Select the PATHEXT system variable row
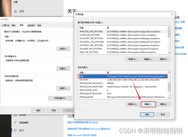Screen dimensions: 188x137 (x=123, y=80)
